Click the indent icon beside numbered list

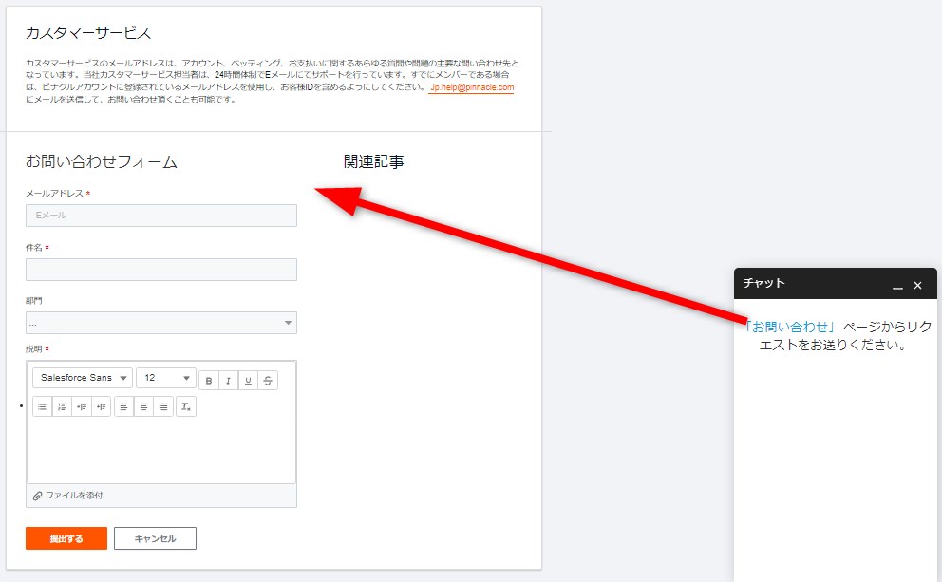[82, 406]
